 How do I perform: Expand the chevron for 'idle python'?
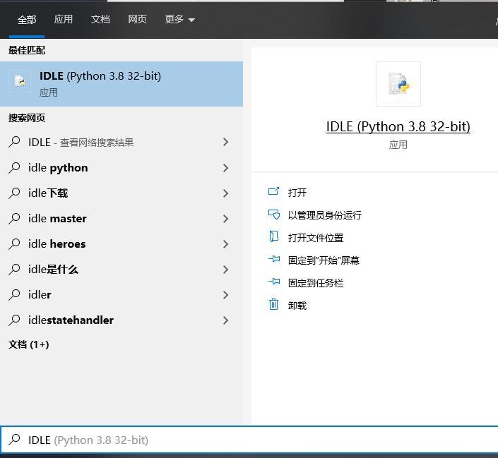point(225,168)
